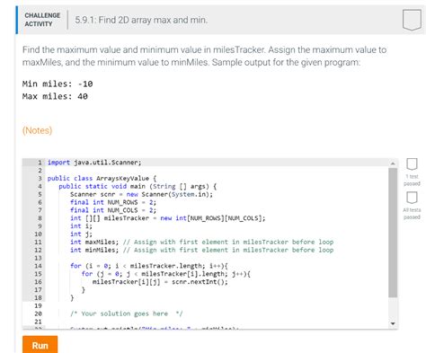Click the 'public static void main' line

click(x=138, y=186)
